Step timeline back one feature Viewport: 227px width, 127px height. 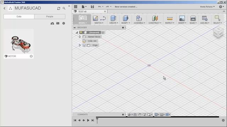coord(79,120)
